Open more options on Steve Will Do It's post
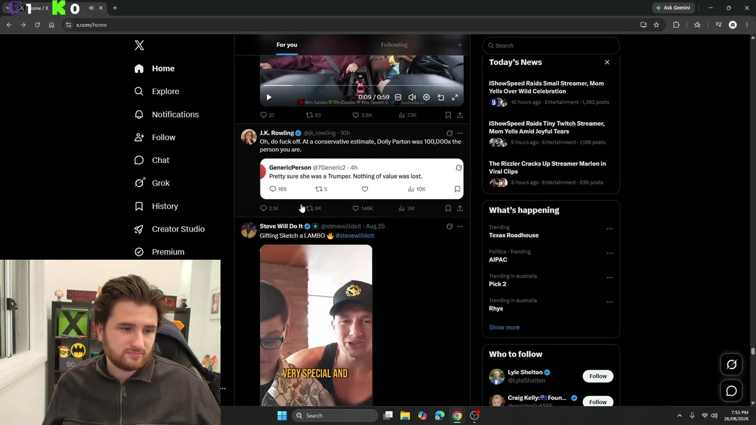Viewport: 756px width, 425px height. click(x=460, y=226)
